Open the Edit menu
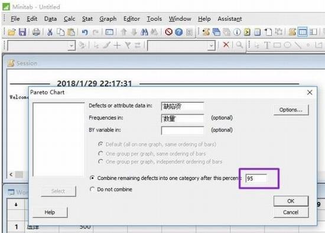The width and height of the screenshot is (325, 233). point(32,19)
